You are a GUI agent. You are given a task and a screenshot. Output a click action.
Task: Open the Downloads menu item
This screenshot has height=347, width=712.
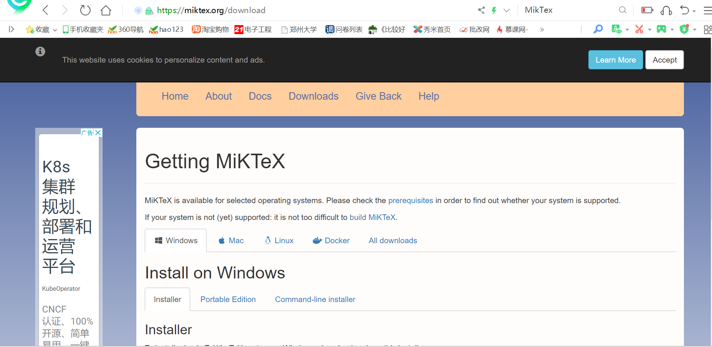coord(313,96)
